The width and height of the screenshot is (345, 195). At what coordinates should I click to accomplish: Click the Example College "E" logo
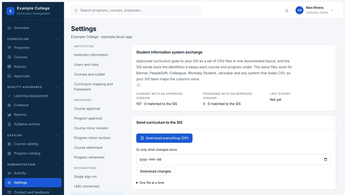tap(10, 11)
